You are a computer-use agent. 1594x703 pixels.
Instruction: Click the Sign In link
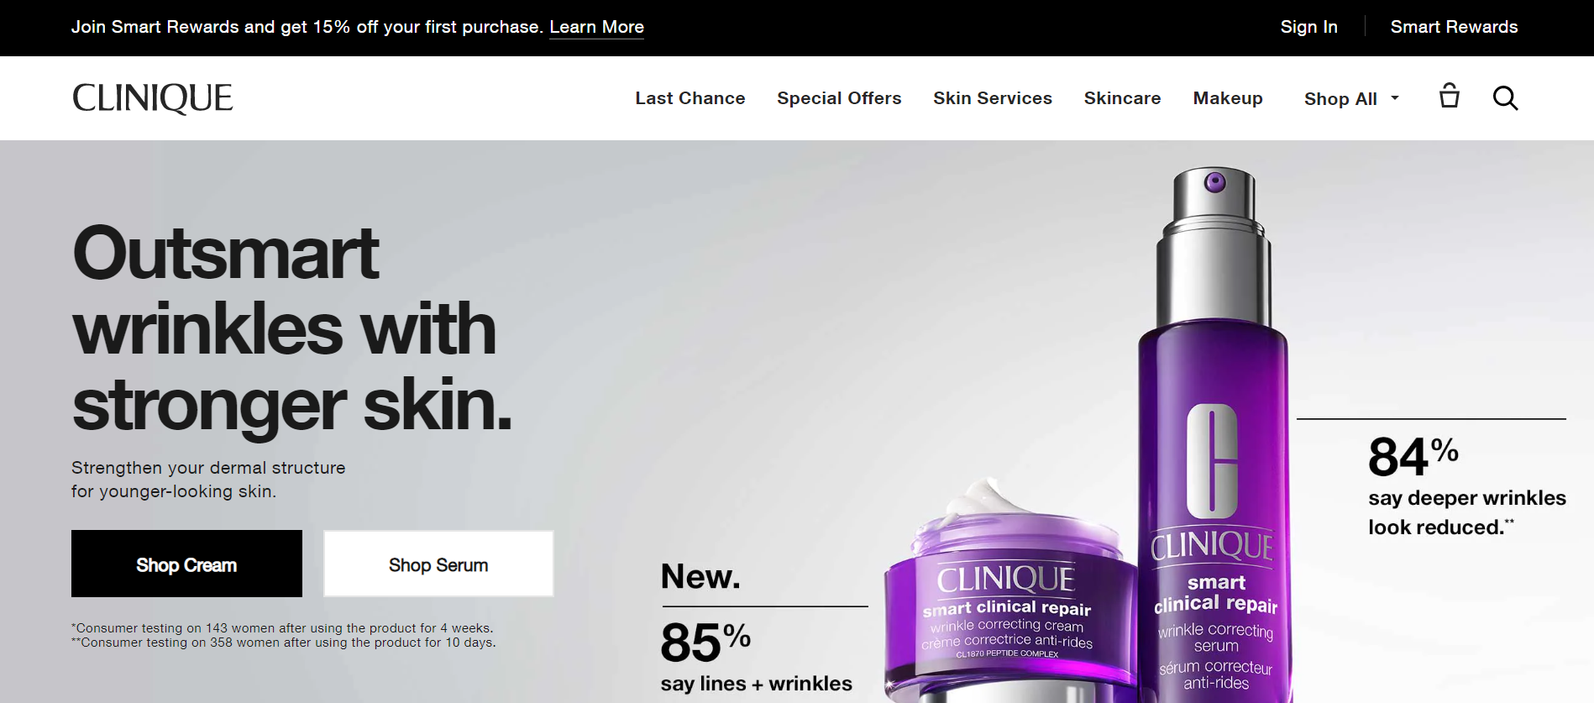(1308, 27)
